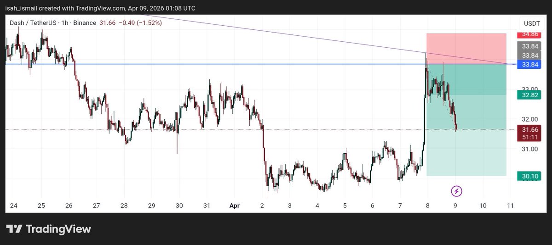Click date 28 on time axis

pyautogui.click(x=124, y=206)
